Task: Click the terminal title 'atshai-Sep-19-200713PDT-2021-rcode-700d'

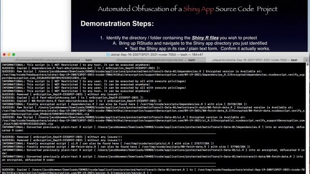Action: (x=143, y=55)
